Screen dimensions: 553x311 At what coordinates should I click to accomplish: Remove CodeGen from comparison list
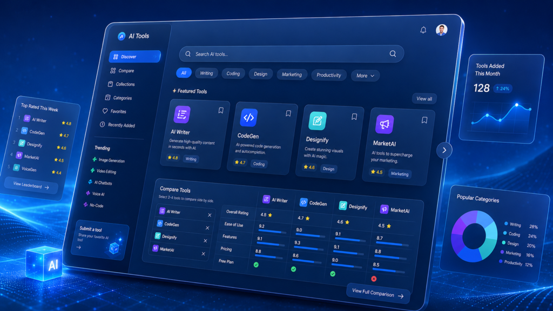207,228
